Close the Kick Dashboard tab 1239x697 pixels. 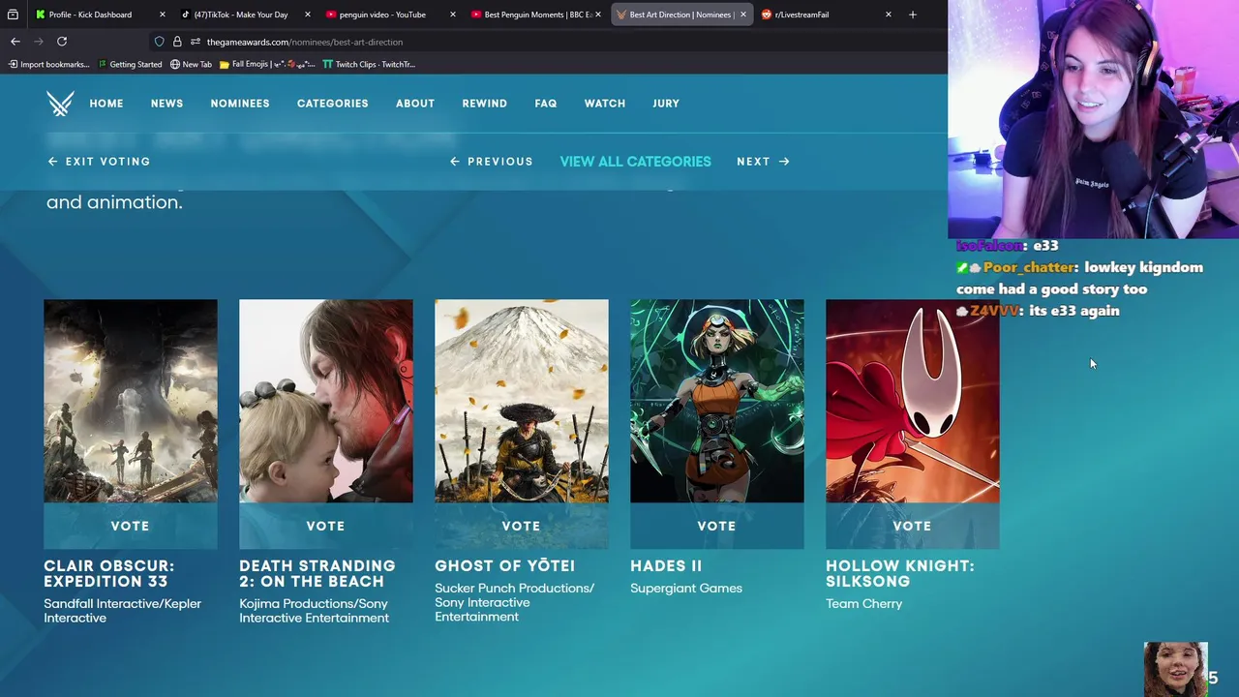point(162,15)
